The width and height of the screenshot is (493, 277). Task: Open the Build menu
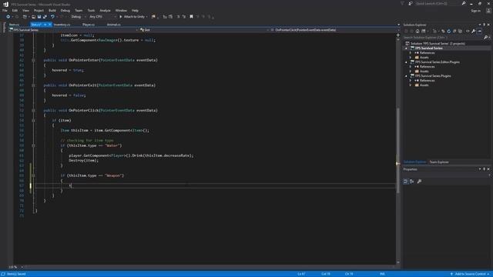point(52,10)
